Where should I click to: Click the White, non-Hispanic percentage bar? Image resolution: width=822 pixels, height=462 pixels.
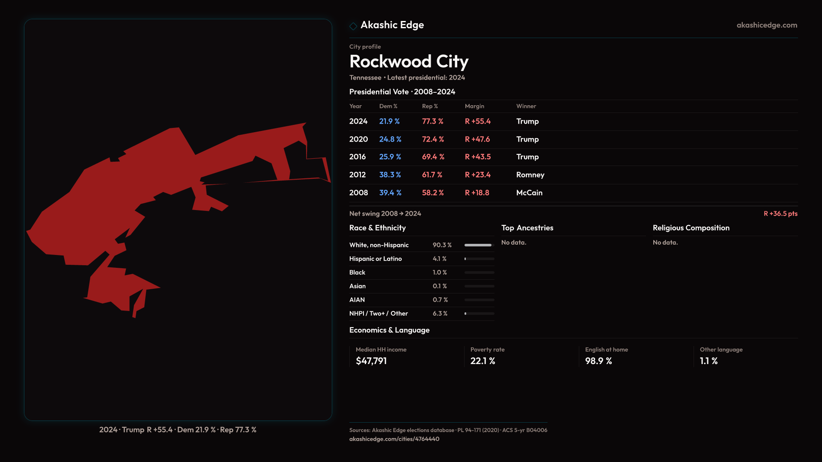pyautogui.click(x=479, y=245)
